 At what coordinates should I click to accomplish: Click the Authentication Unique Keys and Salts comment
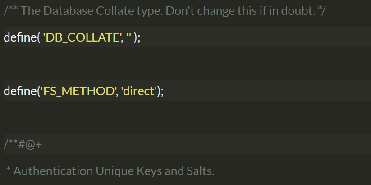(x=110, y=171)
